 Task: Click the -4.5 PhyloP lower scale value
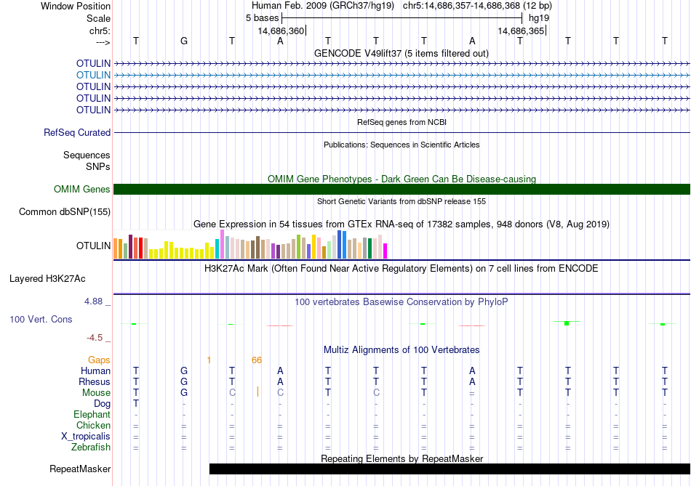click(x=95, y=338)
